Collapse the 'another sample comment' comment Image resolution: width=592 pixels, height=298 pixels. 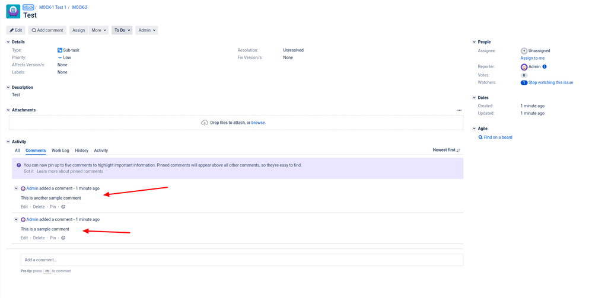tap(16, 188)
